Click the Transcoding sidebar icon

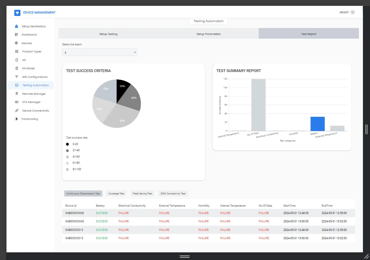click(x=16, y=119)
